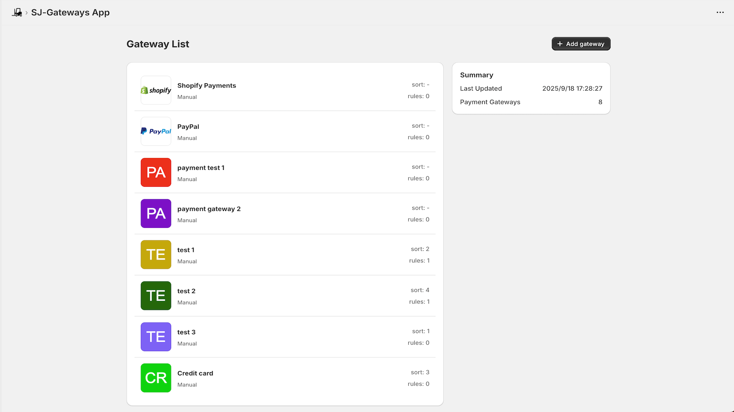Click the violet TE icon for test 3
Viewport: 734px width, 412px height.
coord(156,337)
